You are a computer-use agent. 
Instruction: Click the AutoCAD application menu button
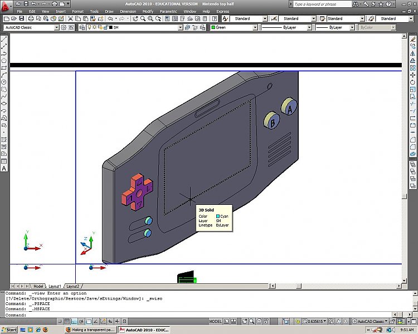point(6,6)
